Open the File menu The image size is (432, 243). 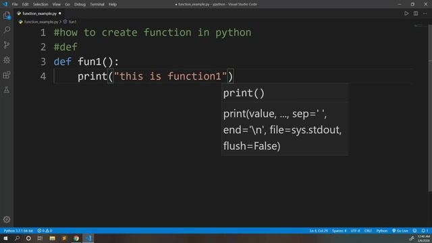(15, 4)
